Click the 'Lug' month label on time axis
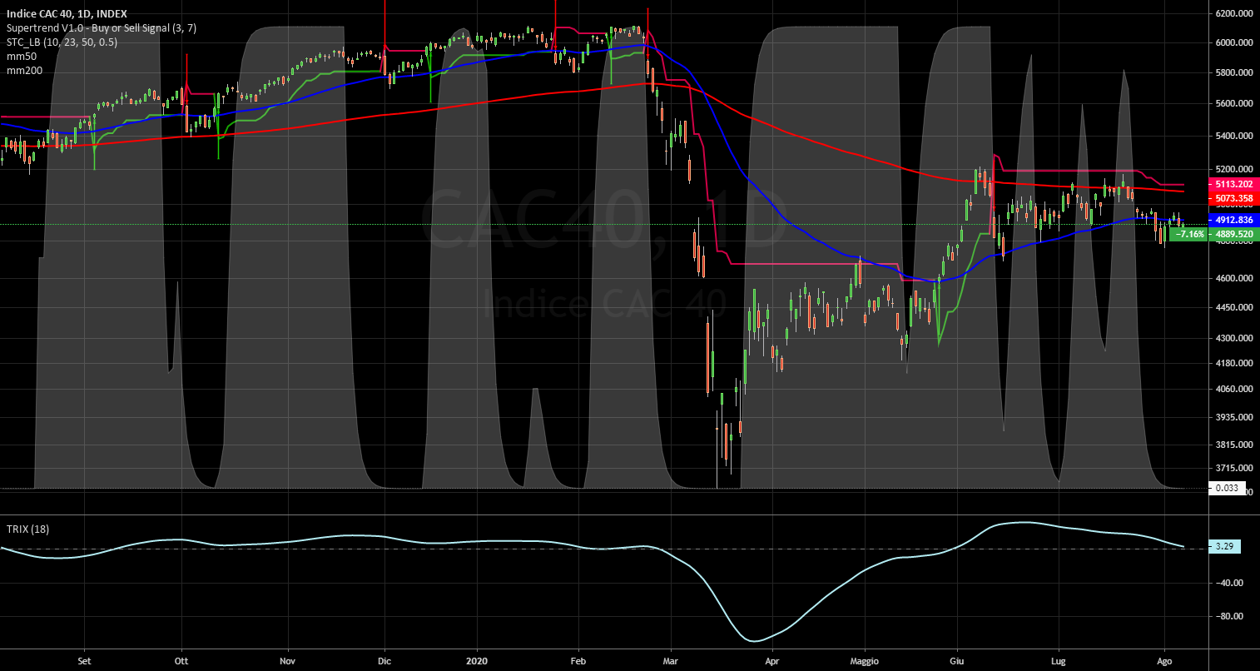Screen dimensions: 1260x671 1059,661
